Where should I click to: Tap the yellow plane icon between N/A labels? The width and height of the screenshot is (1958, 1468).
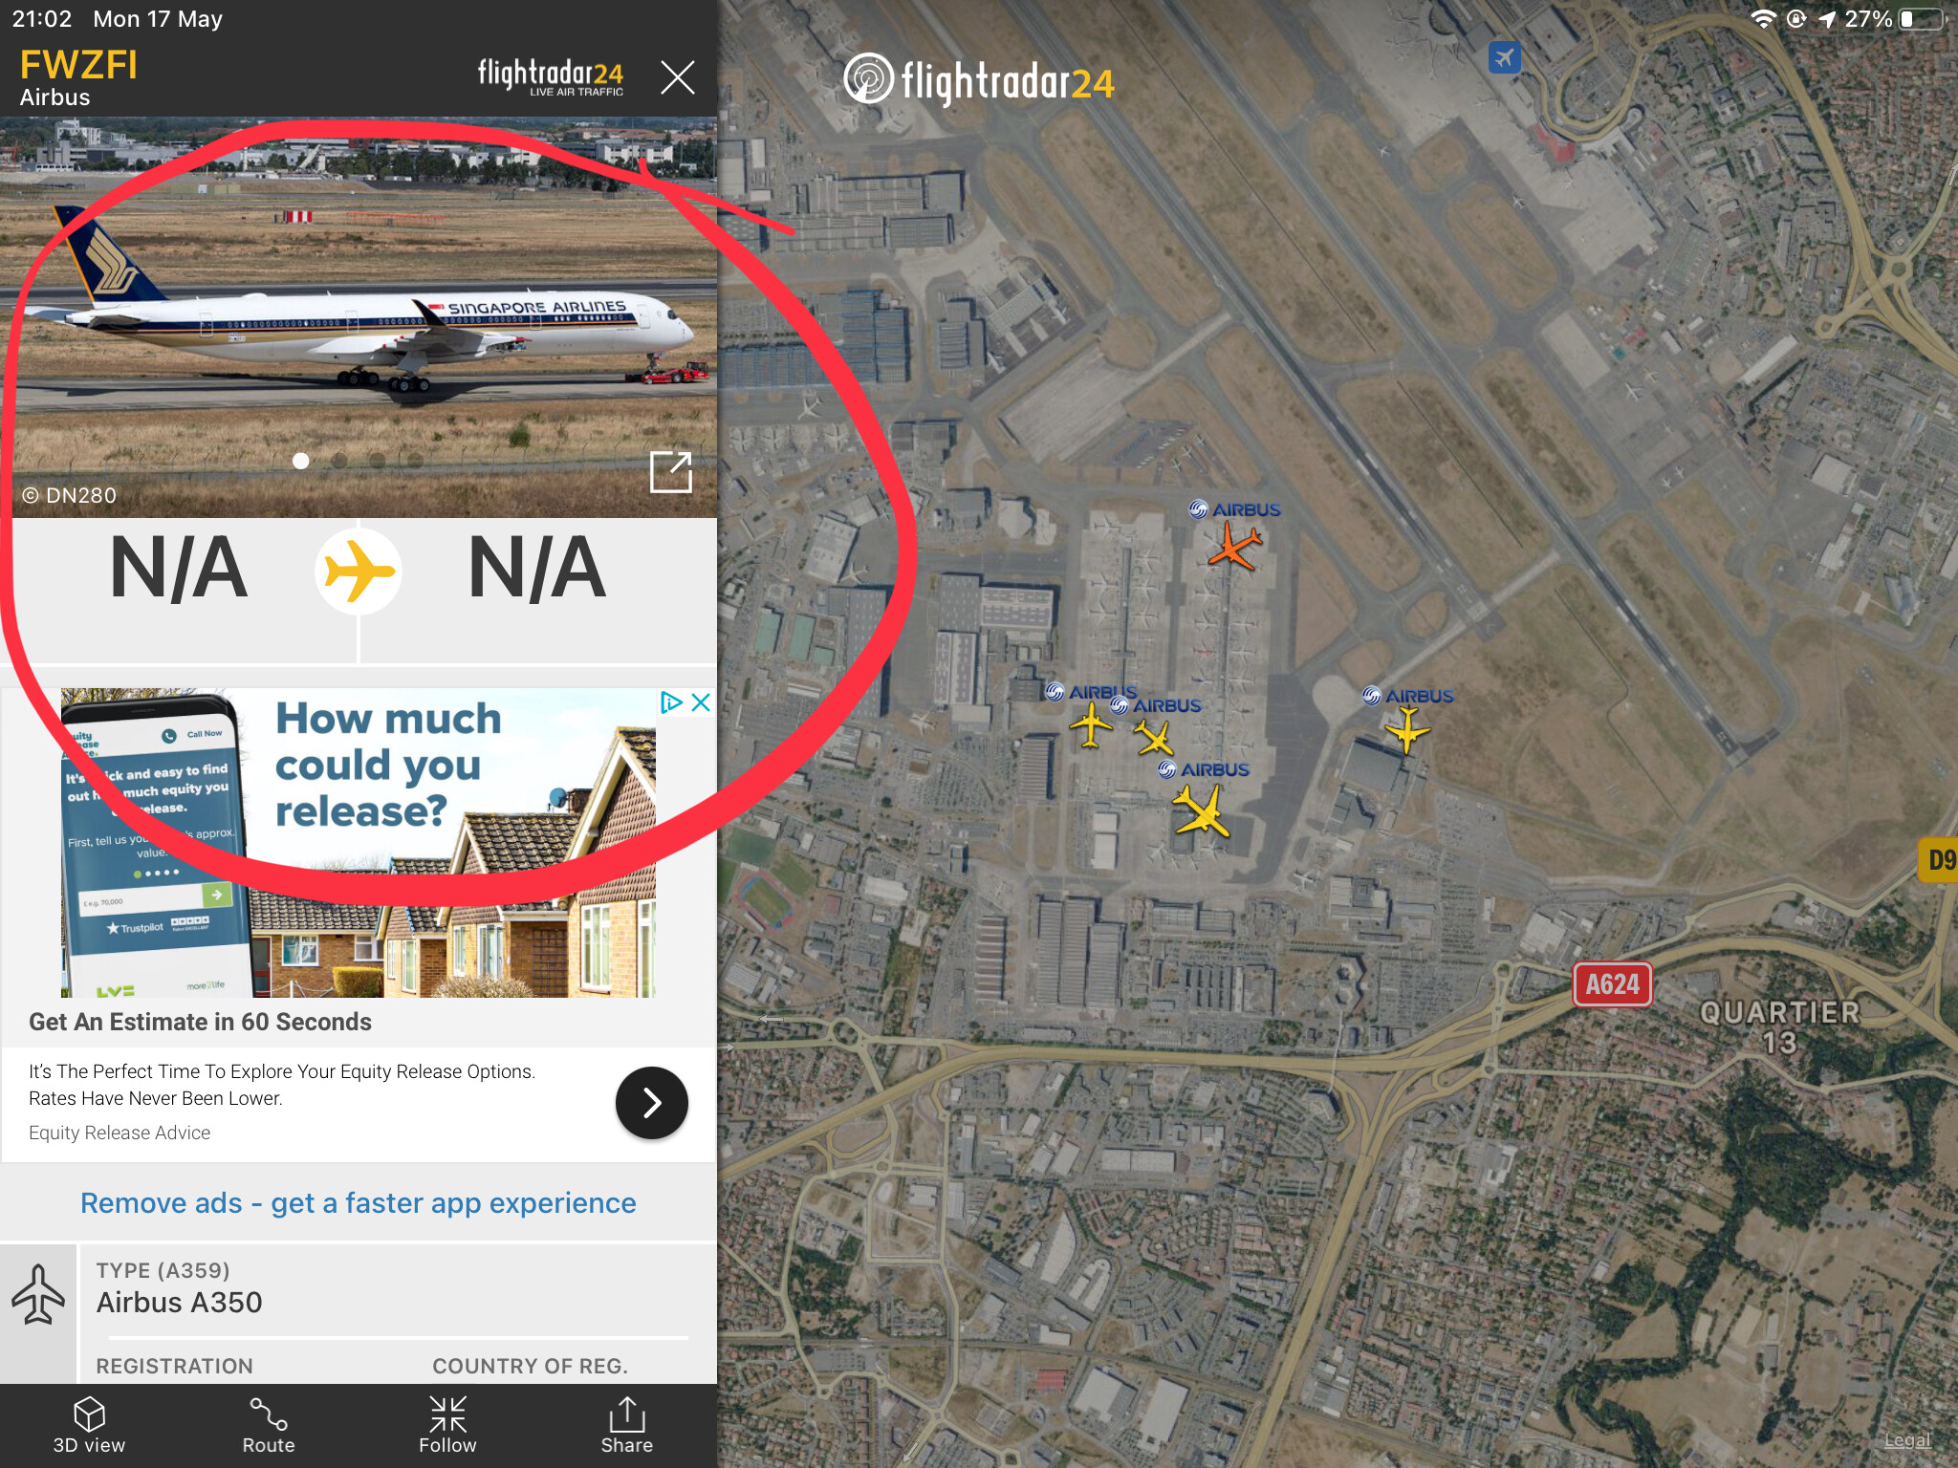click(x=359, y=572)
